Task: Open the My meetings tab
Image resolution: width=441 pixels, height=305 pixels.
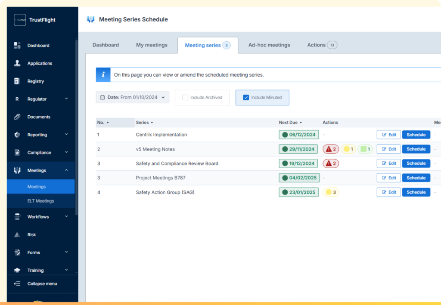Action: [152, 45]
